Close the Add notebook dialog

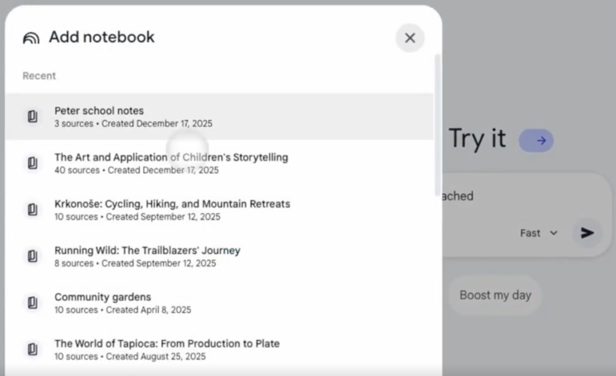click(410, 38)
